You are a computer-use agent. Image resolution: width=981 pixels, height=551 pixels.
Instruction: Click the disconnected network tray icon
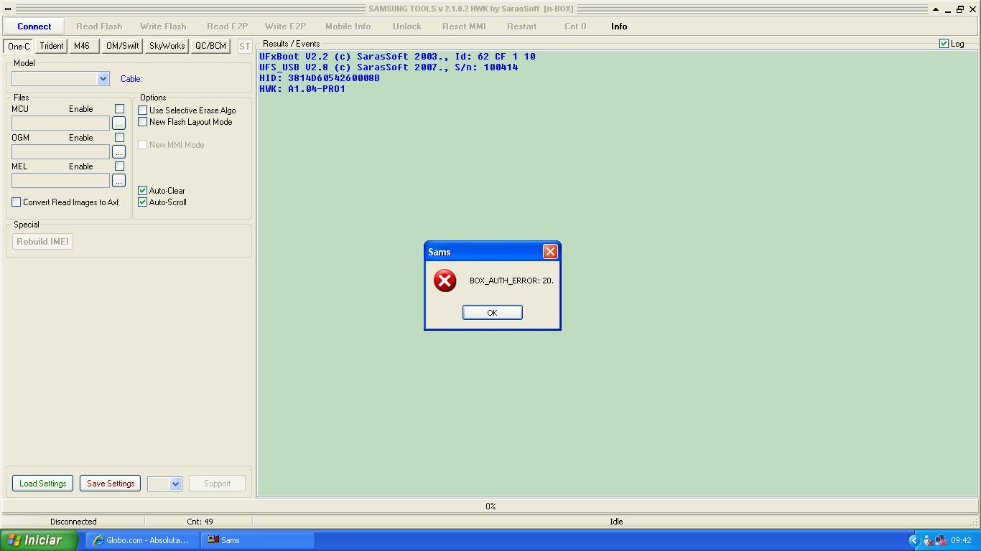[941, 540]
